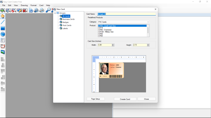Click the Width value field
Image resolution: width=211 pixels, height=118 pixels.
(105, 45)
